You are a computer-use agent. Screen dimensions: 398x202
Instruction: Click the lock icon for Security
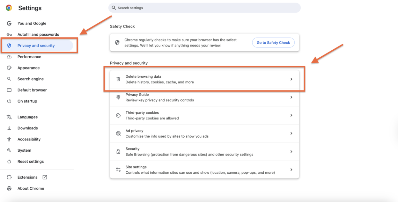(x=118, y=152)
